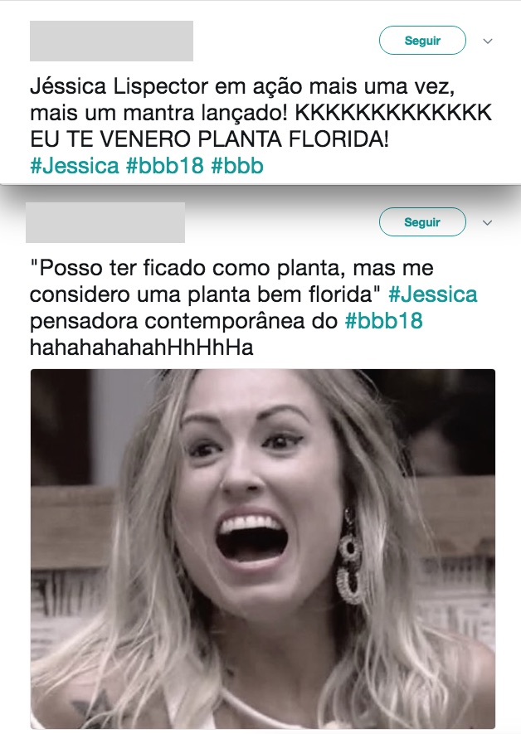Image resolution: width=521 pixels, height=734 pixels.
Task: Expand the options chevron on the second tweet
Action: point(487,222)
